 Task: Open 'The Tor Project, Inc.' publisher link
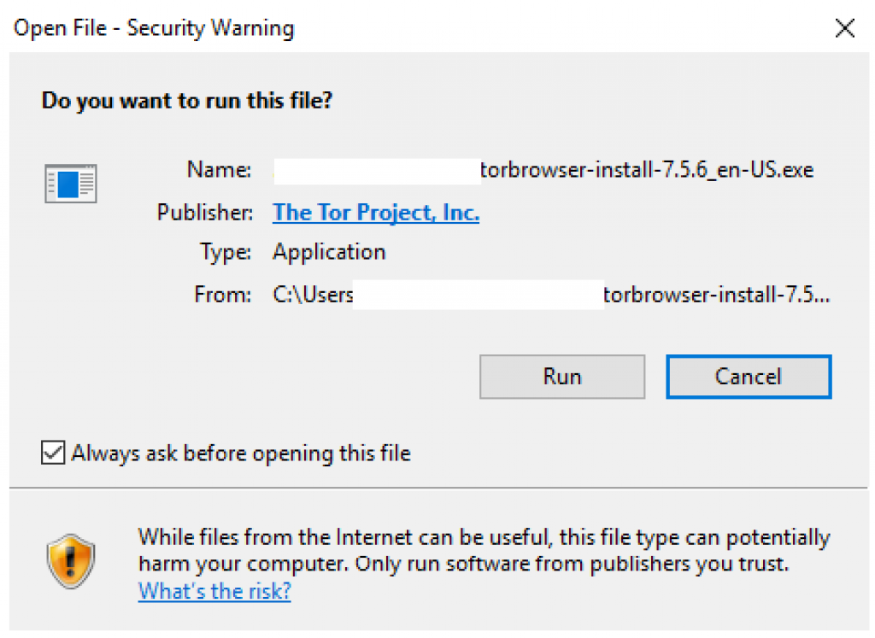point(375,212)
